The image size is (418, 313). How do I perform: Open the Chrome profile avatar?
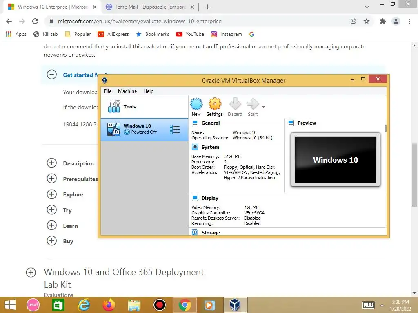click(x=396, y=21)
